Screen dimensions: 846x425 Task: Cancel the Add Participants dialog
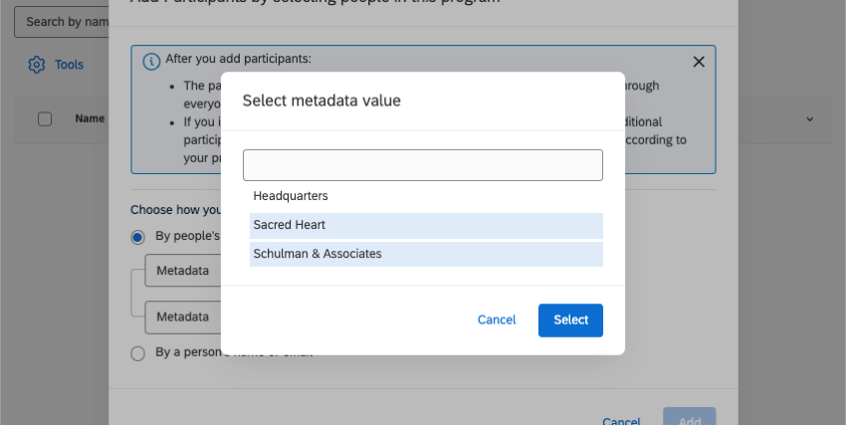(621, 420)
